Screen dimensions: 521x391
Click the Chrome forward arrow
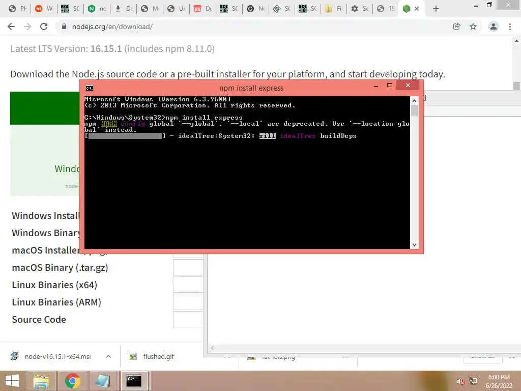pyautogui.click(x=27, y=26)
